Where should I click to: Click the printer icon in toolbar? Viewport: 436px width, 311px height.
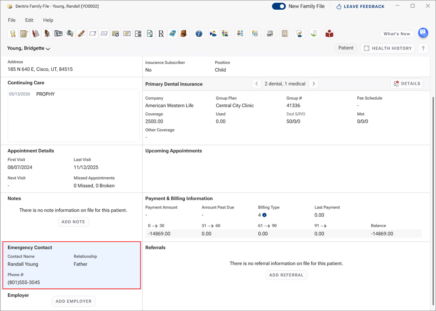coord(270,34)
